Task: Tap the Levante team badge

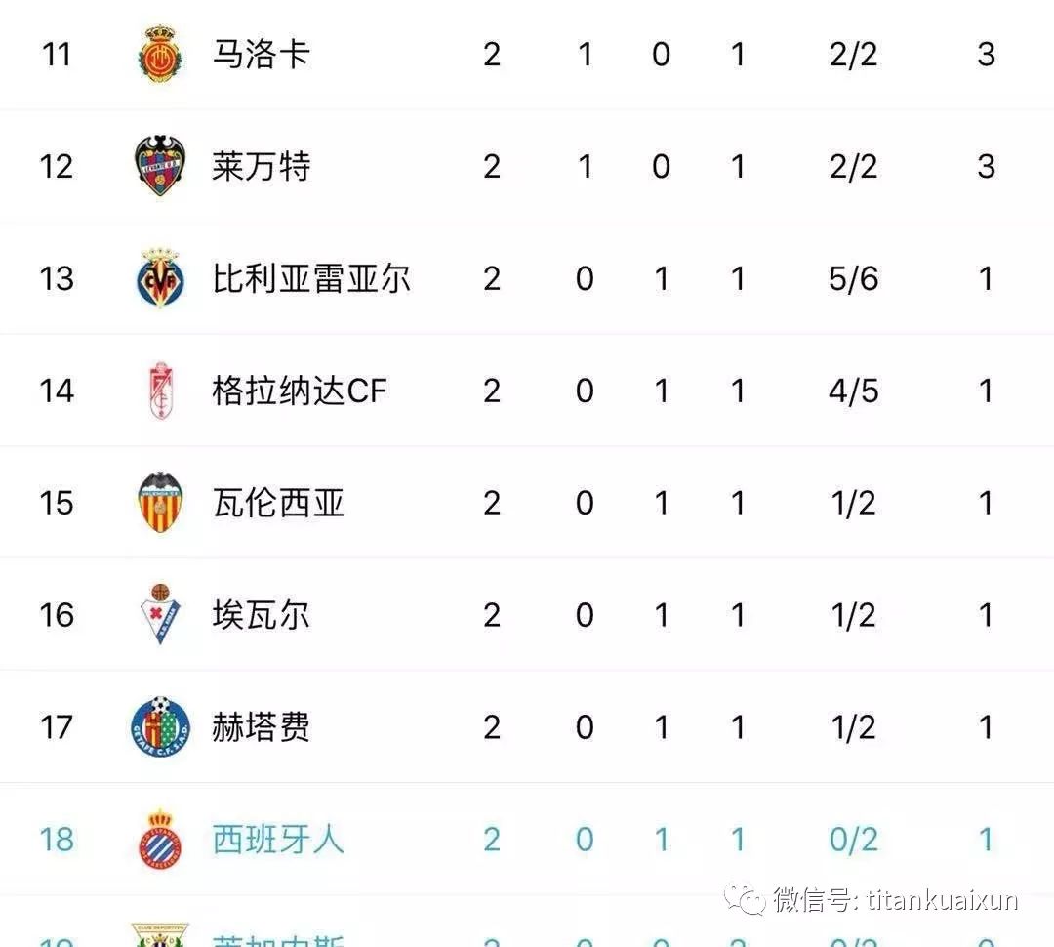Action: [160, 166]
